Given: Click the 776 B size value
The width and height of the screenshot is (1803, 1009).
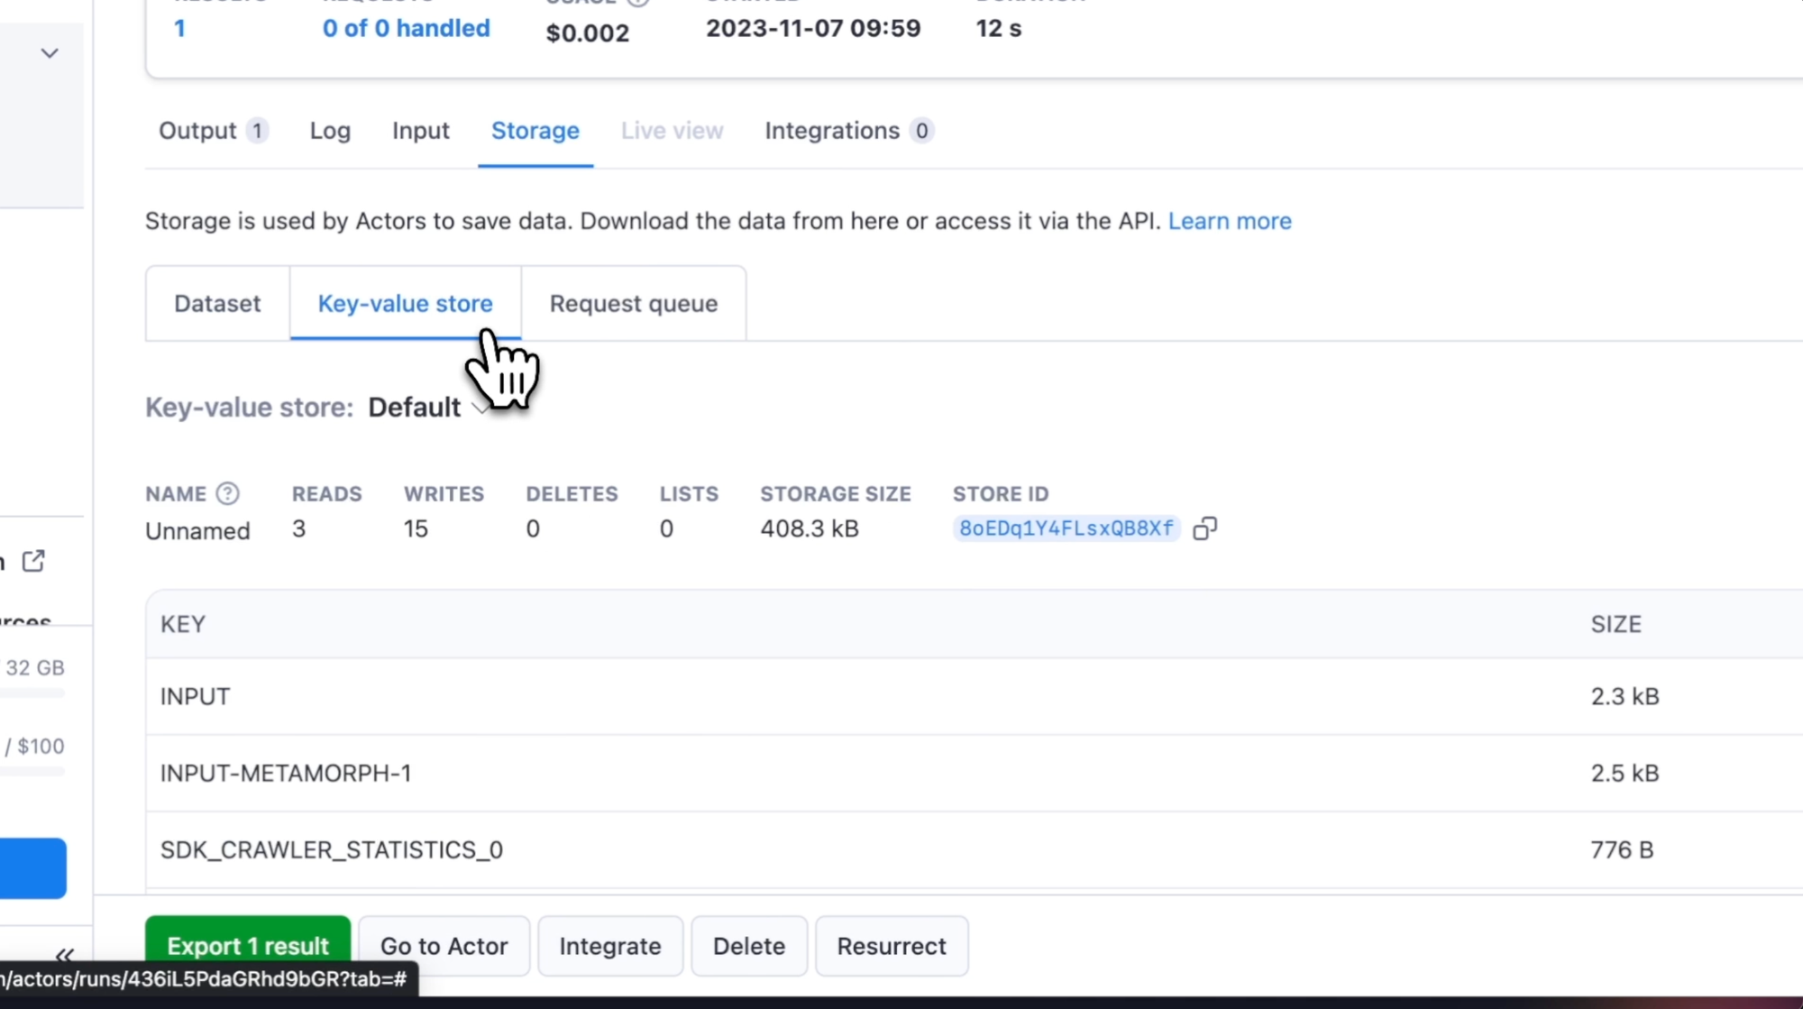Looking at the screenshot, I should point(1622,849).
